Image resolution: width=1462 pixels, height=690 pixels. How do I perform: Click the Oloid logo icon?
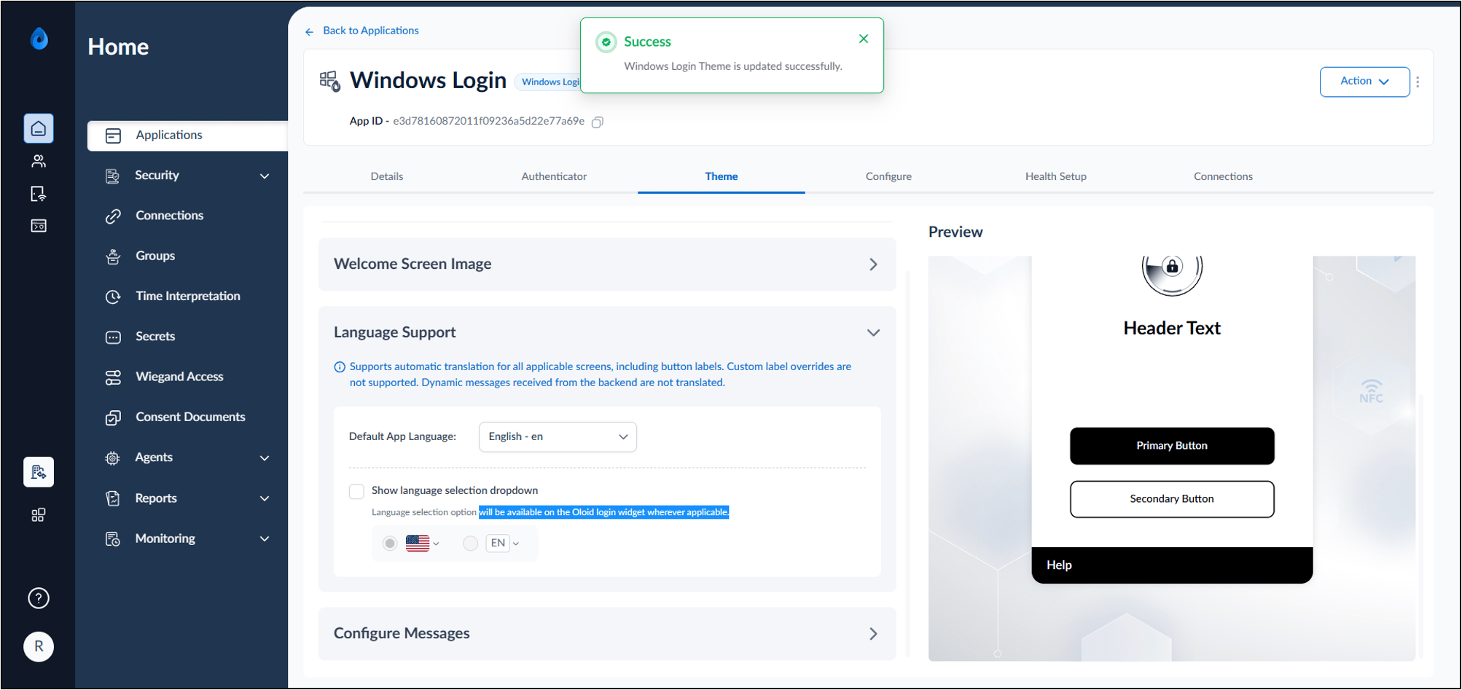point(39,39)
